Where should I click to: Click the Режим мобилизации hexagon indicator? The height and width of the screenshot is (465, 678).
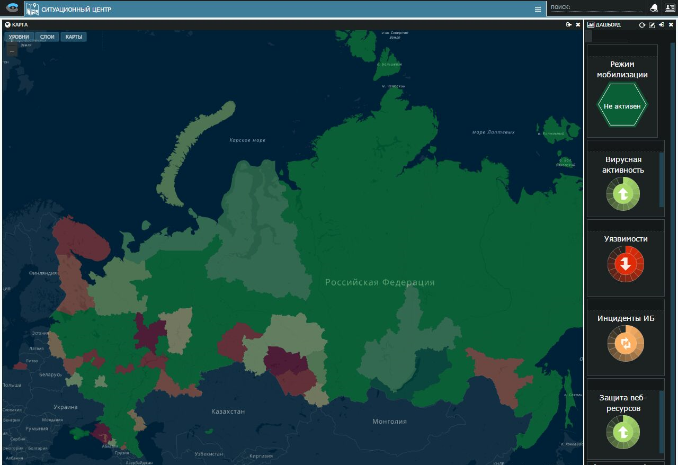click(622, 106)
